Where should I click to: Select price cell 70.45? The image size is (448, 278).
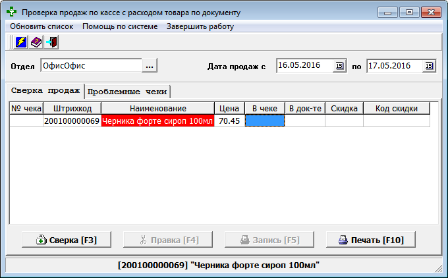point(229,121)
